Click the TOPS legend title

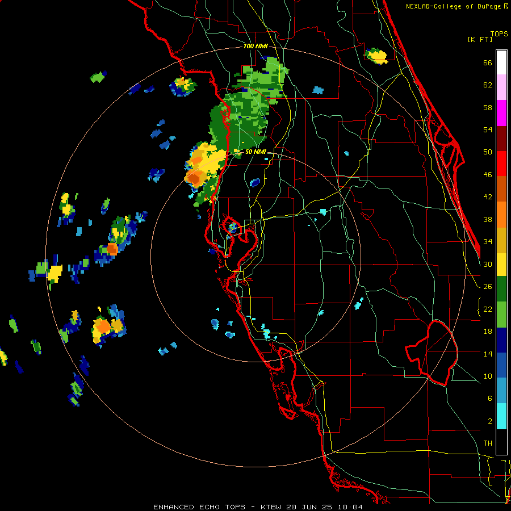click(499, 33)
